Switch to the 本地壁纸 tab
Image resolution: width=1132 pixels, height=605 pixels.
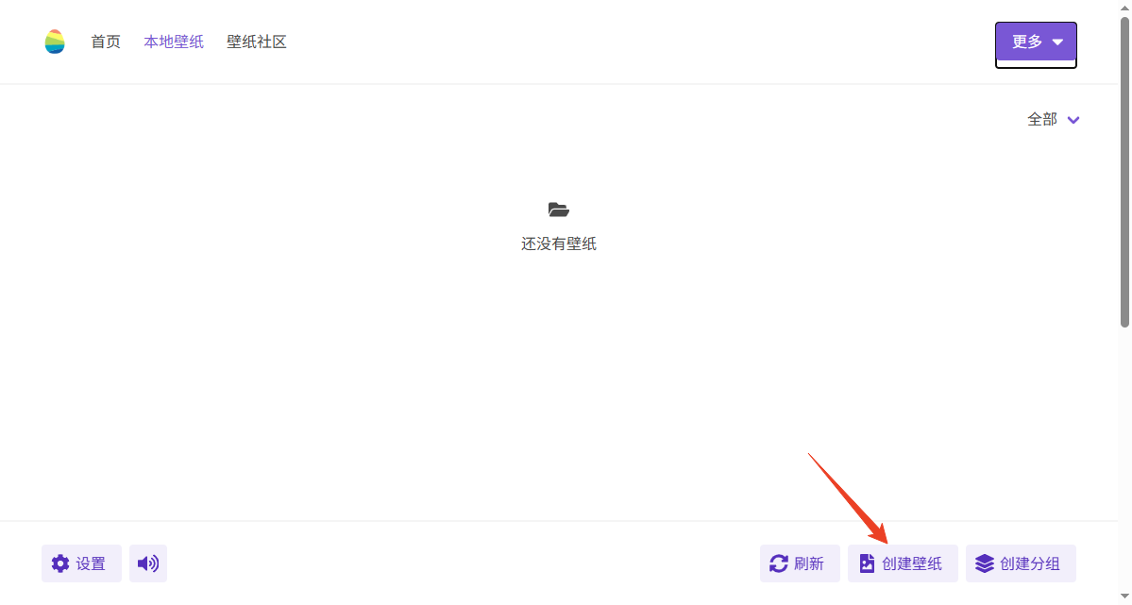174,42
